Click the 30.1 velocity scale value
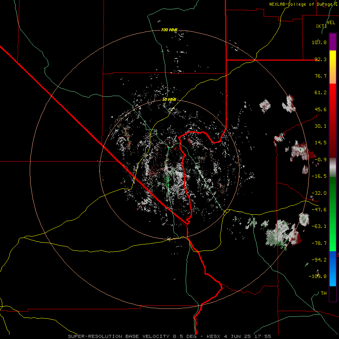This screenshot has height=339, width=339. 321,126
